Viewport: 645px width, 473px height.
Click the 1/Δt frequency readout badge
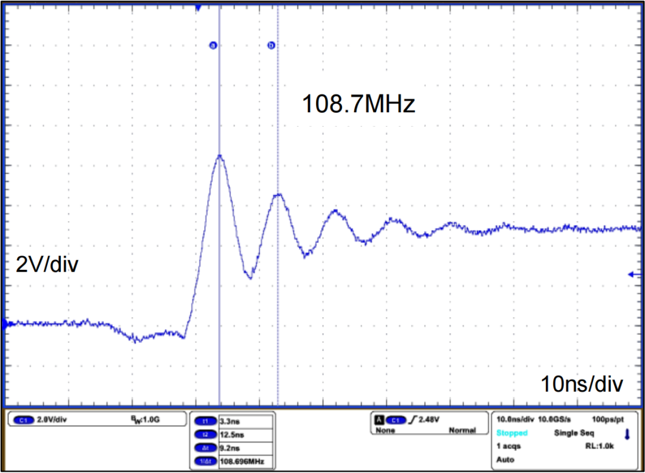point(205,462)
